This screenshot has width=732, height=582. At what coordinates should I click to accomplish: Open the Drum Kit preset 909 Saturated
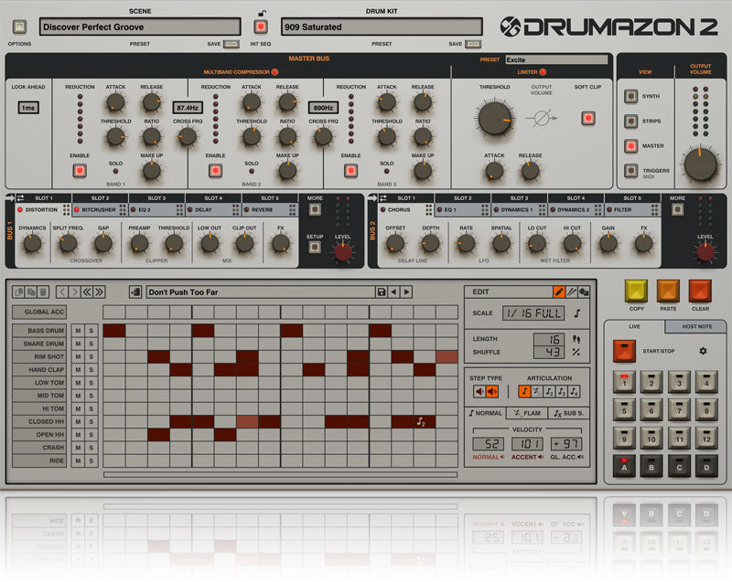[382, 26]
